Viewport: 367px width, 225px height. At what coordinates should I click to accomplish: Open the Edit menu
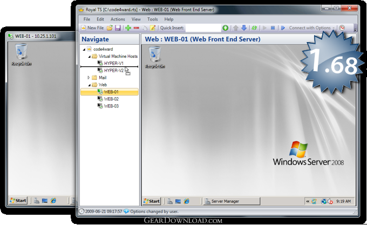(x=100, y=19)
